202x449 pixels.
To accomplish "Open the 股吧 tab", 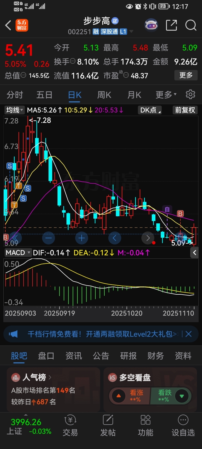I will pyautogui.click(x=19, y=356).
